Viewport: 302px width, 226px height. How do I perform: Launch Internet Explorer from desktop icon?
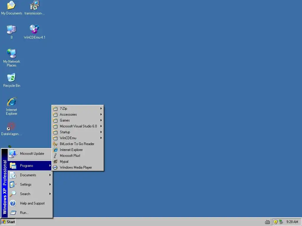click(x=12, y=106)
